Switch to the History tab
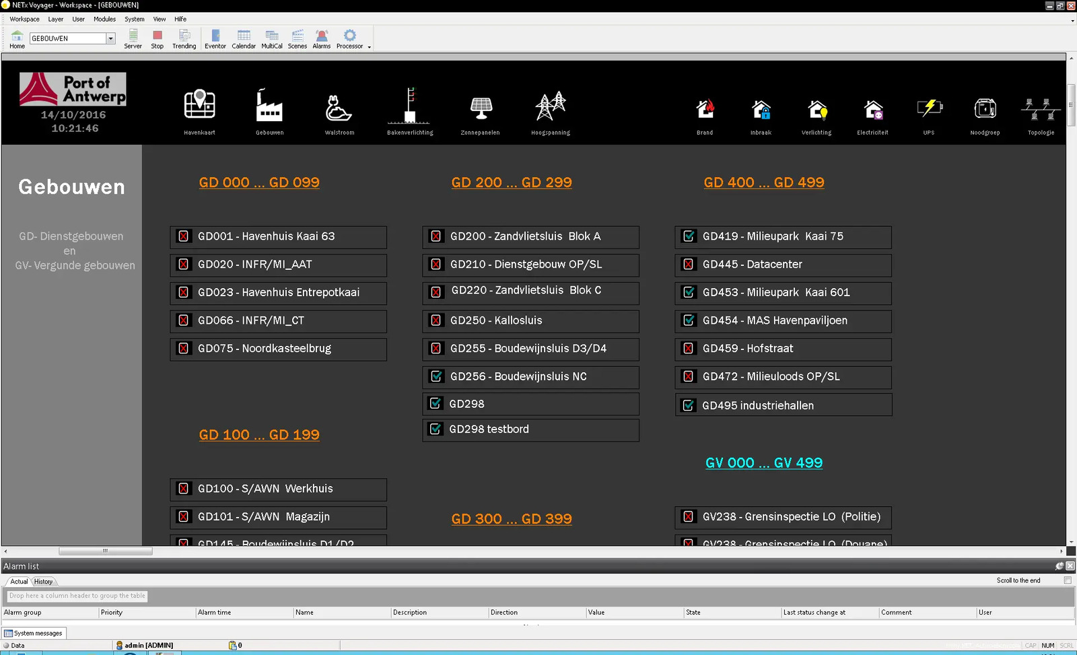Viewport: 1077px width, 655px height. point(43,581)
